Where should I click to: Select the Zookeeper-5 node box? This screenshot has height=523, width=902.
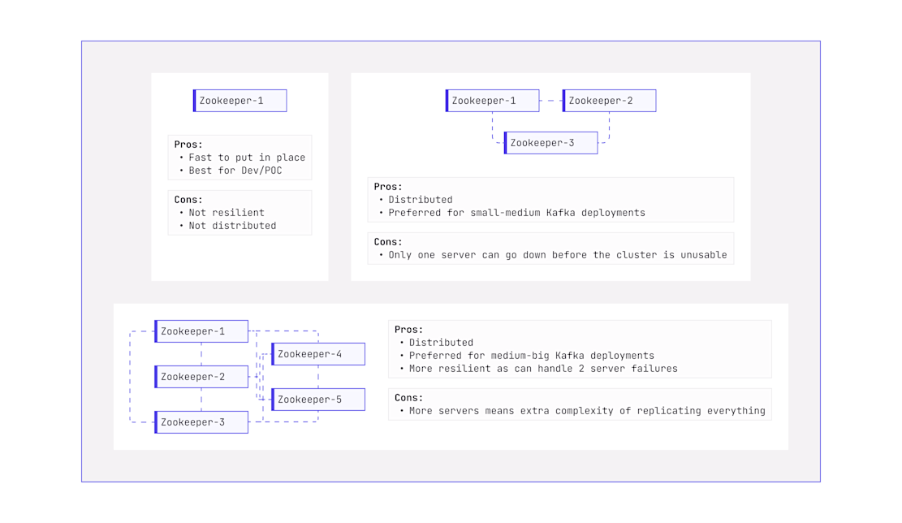(318, 400)
